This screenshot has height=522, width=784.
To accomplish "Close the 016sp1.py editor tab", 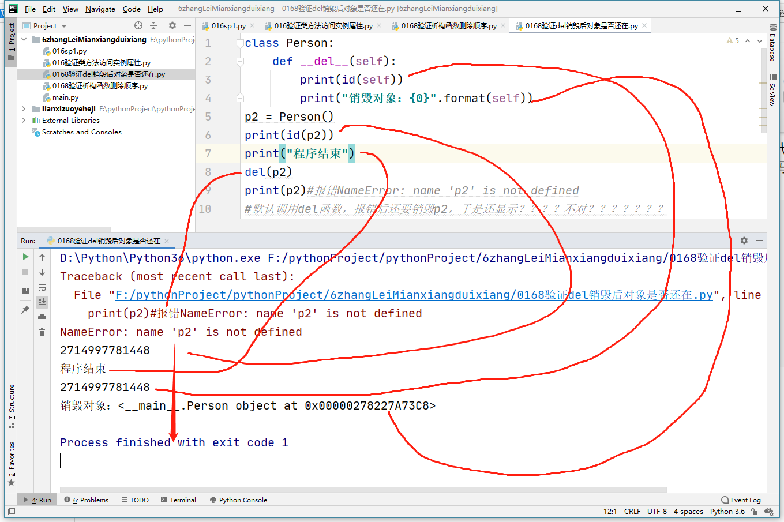I will pos(252,25).
